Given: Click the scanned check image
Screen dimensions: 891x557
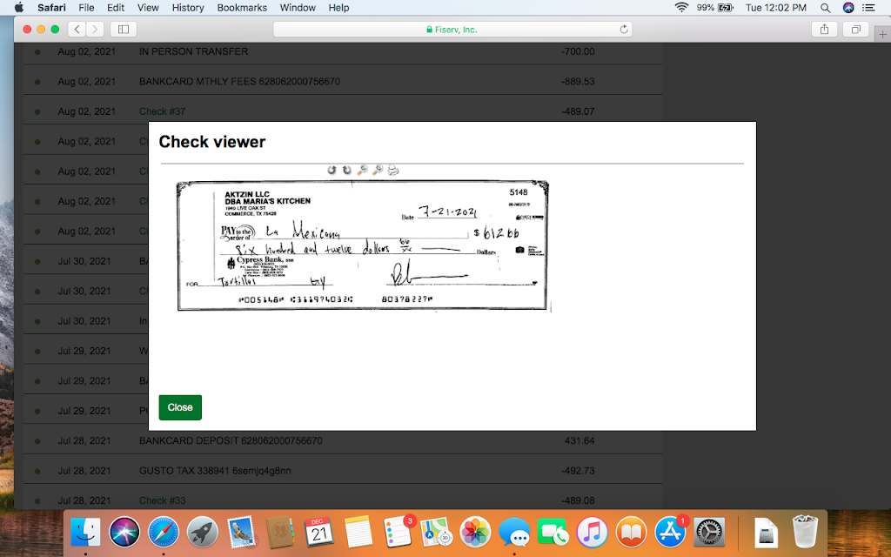Looking at the screenshot, I should [x=362, y=245].
